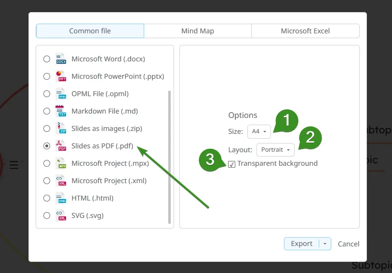
Task: Select the HTML (.html) radio button
Action: pos(47,198)
